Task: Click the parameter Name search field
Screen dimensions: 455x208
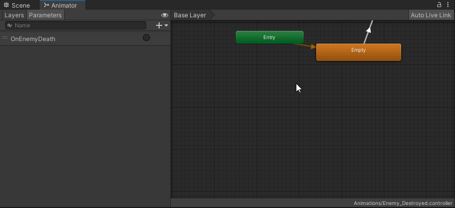Action: (x=76, y=25)
